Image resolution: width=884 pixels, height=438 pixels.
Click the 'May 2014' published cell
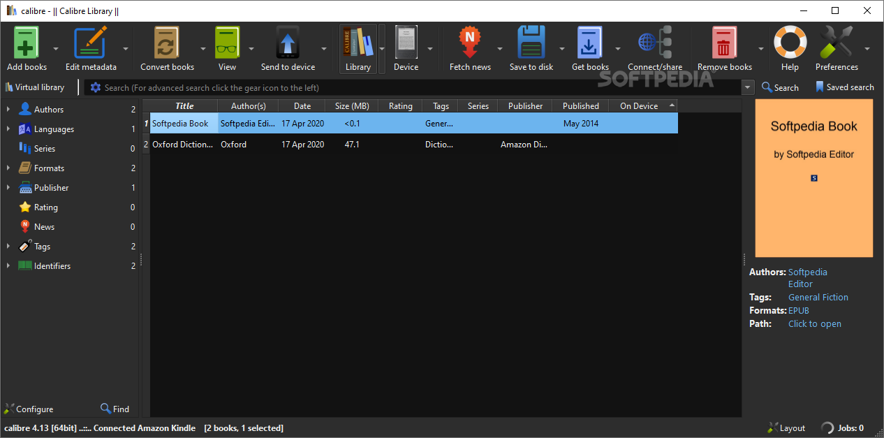[581, 124]
